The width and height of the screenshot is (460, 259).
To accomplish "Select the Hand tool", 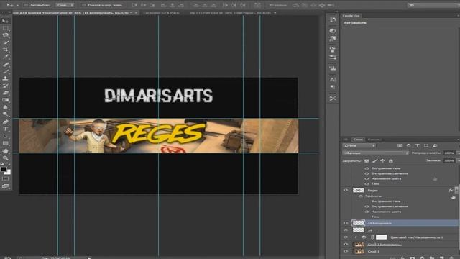I will 6,150.
